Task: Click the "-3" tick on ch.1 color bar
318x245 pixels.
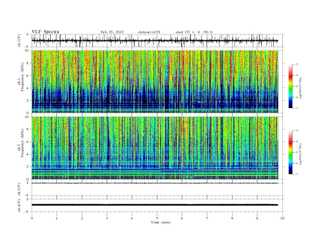Action: [x=296, y=64]
